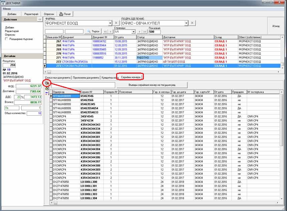Click Въведи серийния номер на текущия ред button
The width and height of the screenshot is (287, 211).
coord(152,85)
